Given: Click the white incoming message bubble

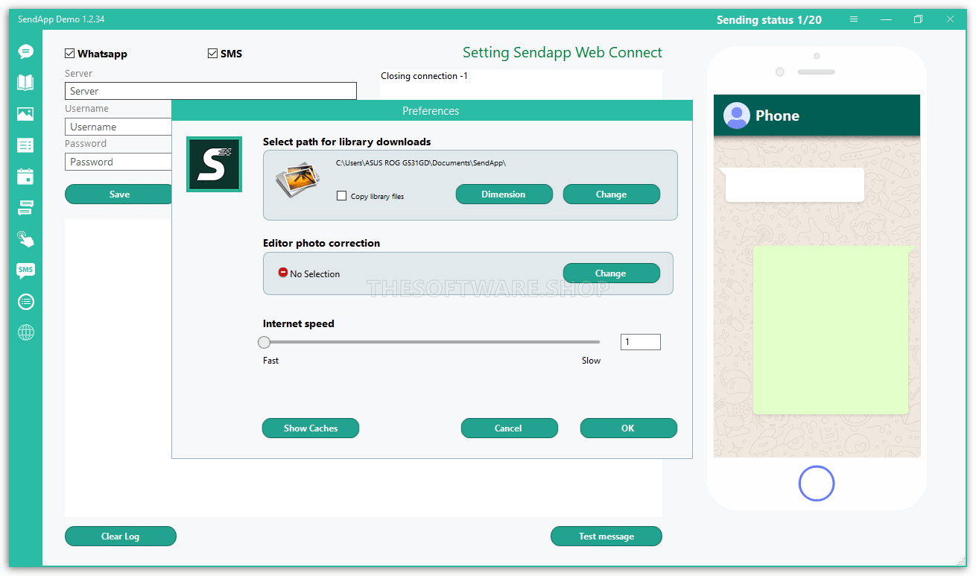Looking at the screenshot, I should click(794, 185).
